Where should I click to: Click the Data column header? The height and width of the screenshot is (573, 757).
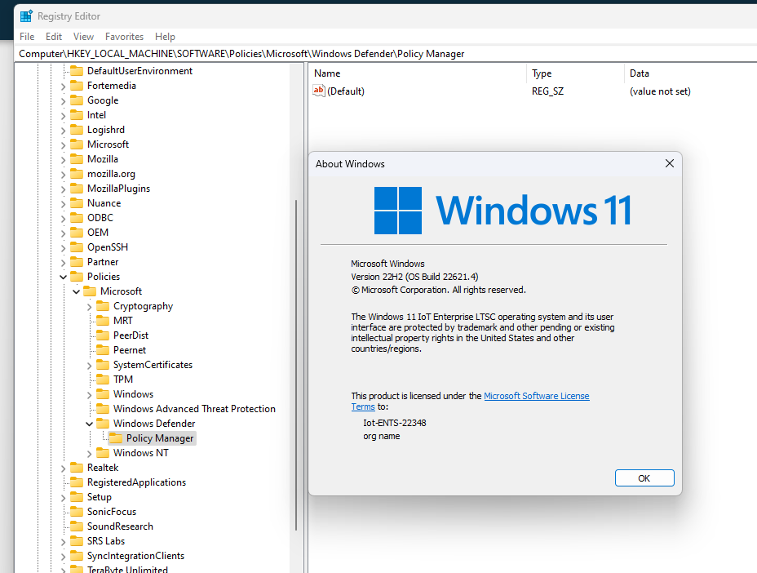(x=640, y=73)
